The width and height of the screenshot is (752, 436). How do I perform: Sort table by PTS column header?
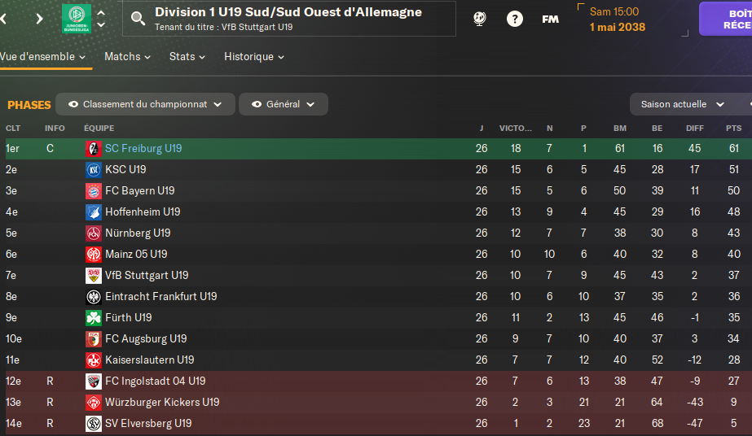[733, 129]
